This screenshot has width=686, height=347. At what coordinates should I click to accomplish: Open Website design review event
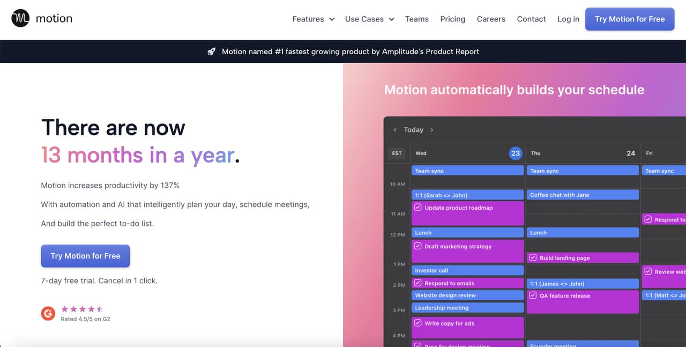click(467, 295)
